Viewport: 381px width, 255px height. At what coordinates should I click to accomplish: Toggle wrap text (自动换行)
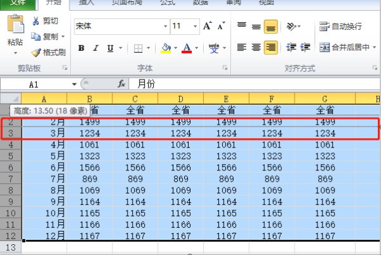coord(340,26)
